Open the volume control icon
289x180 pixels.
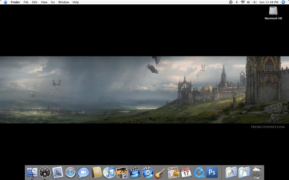pyautogui.click(x=249, y=2)
